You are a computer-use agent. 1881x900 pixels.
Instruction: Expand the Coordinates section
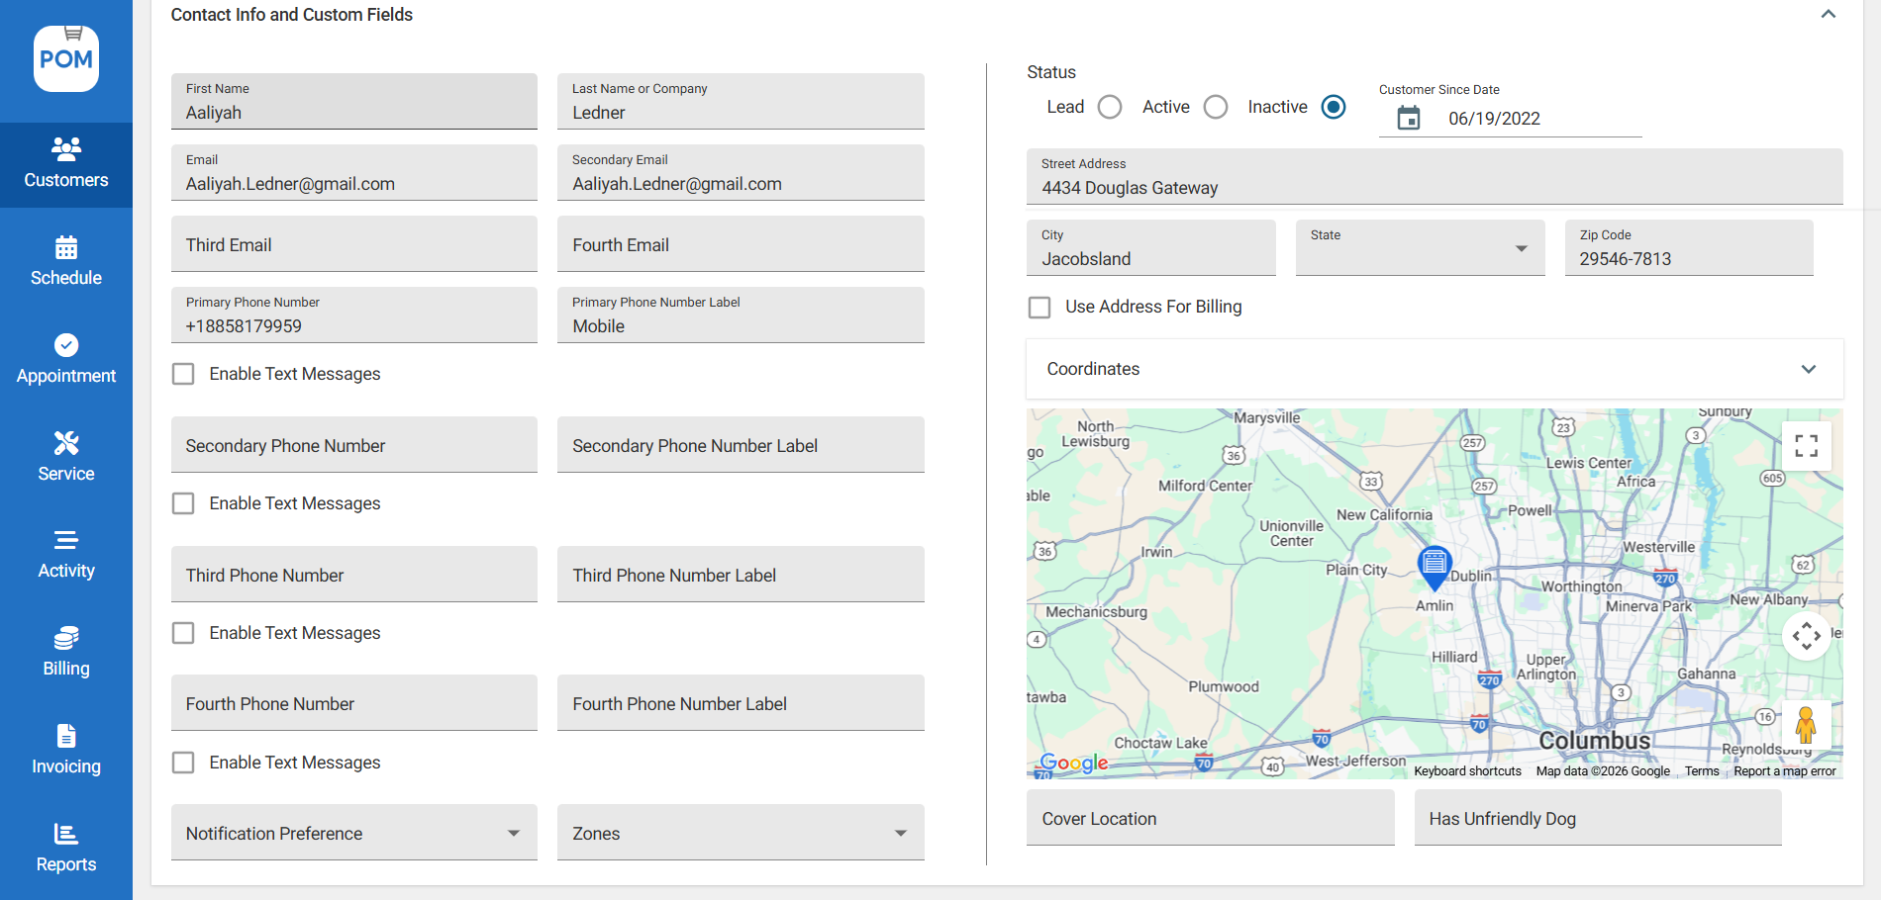(x=1809, y=369)
